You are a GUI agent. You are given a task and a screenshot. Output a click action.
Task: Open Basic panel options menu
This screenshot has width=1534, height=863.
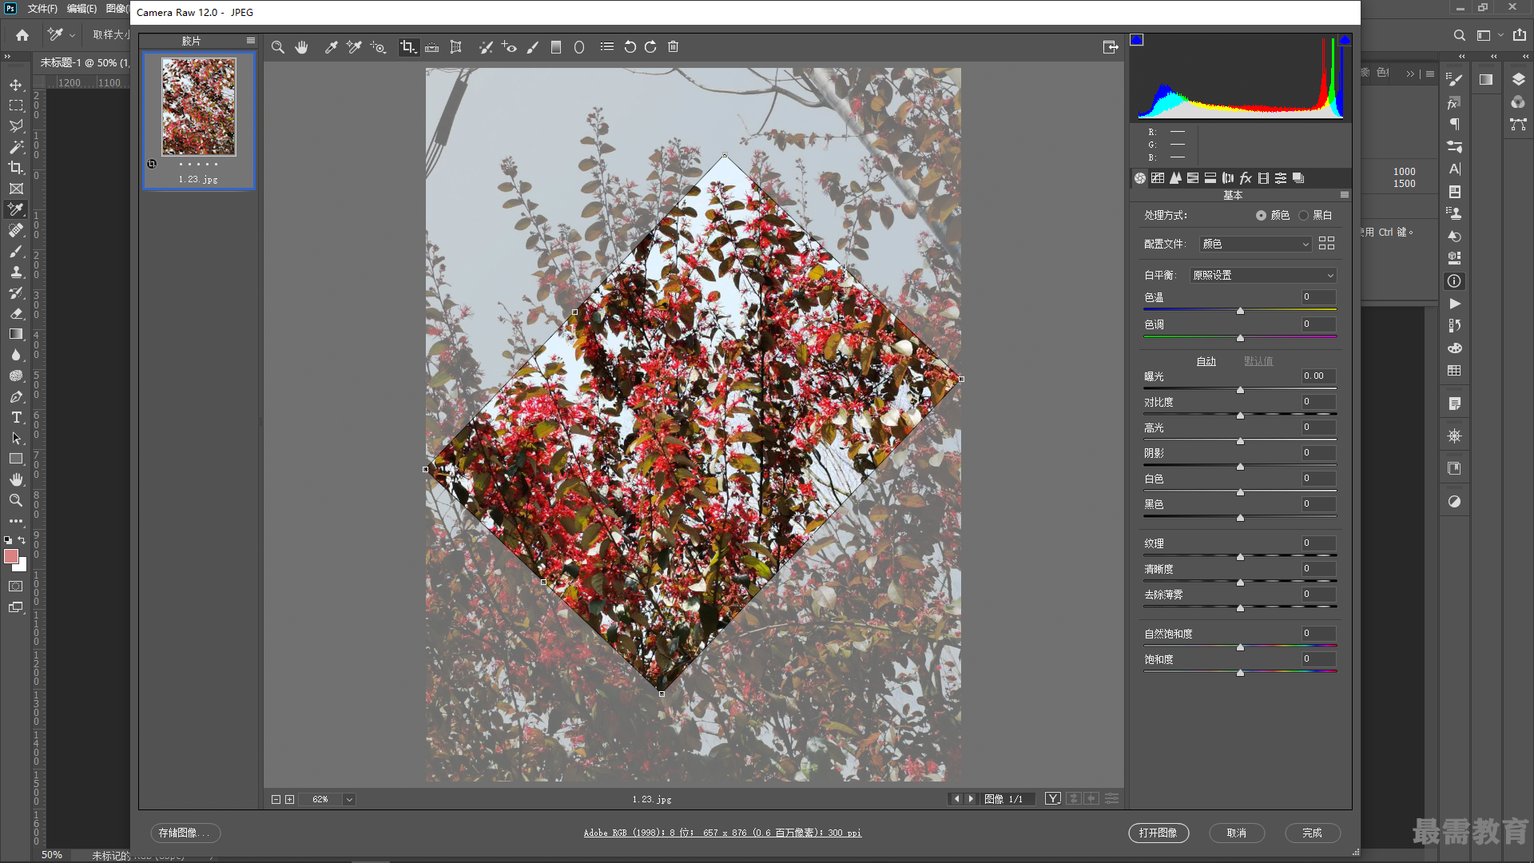pos(1345,195)
